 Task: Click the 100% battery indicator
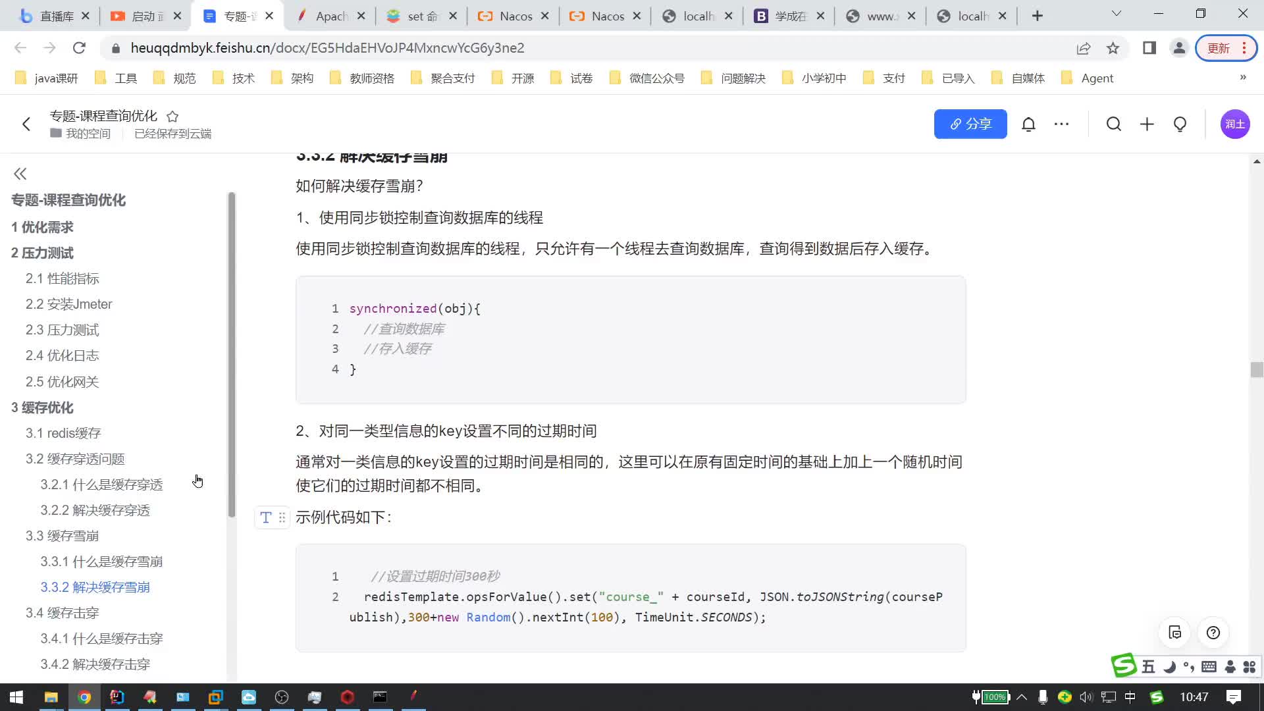coord(991,697)
